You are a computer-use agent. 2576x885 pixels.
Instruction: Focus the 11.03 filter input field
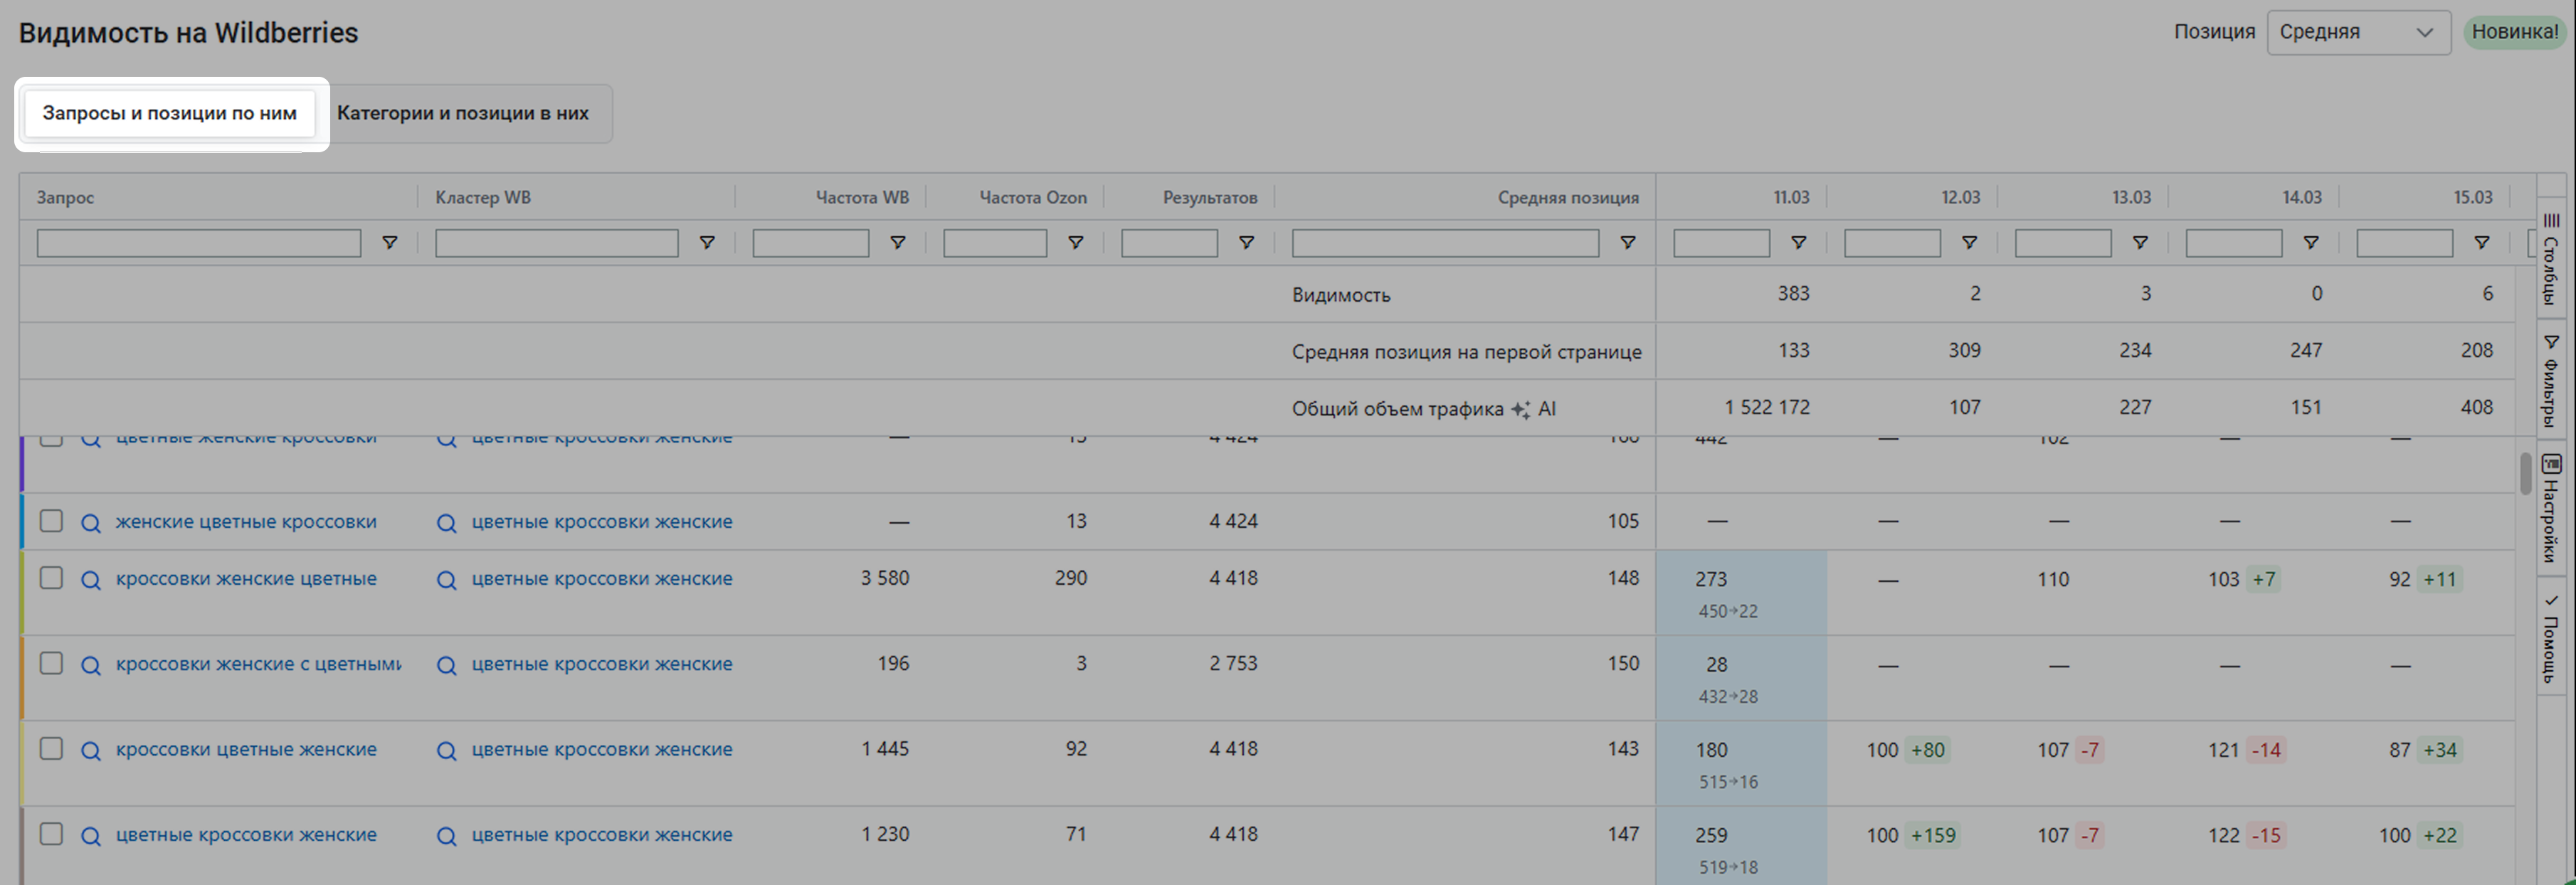point(1722,243)
